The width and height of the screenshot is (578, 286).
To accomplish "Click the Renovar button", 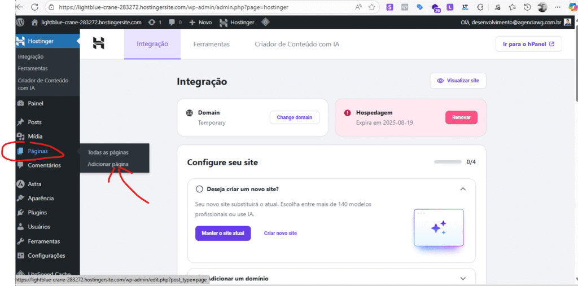I will (x=462, y=117).
